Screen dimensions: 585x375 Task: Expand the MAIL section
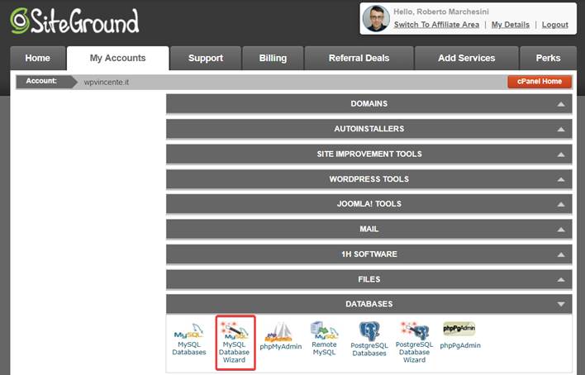[x=369, y=229]
